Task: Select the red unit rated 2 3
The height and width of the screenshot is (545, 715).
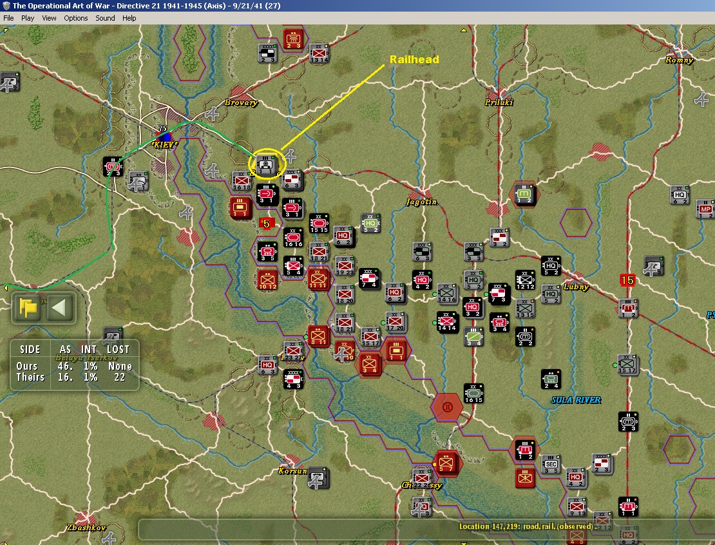Action: click(x=292, y=39)
